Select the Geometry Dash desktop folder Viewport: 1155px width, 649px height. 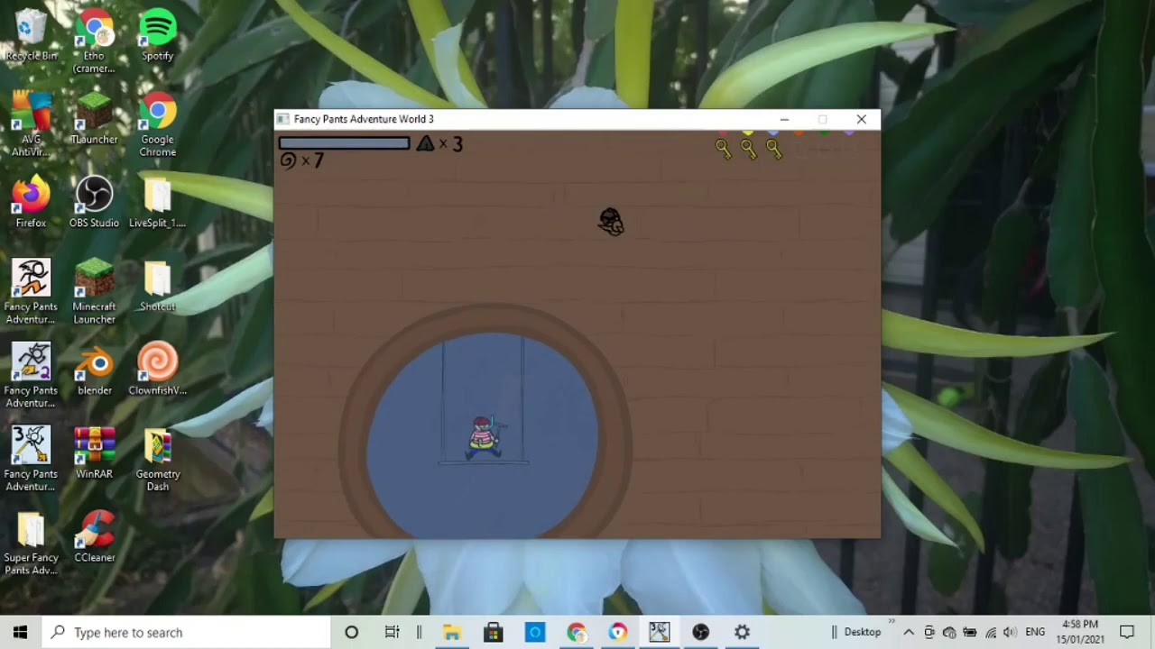click(158, 459)
